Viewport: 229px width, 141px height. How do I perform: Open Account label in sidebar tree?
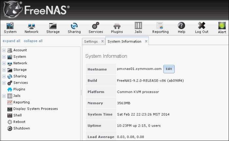point(20,50)
